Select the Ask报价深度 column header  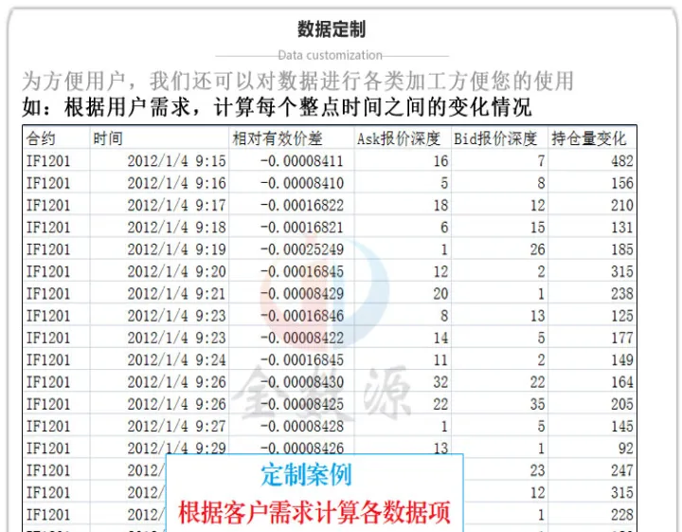(x=399, y=138)
